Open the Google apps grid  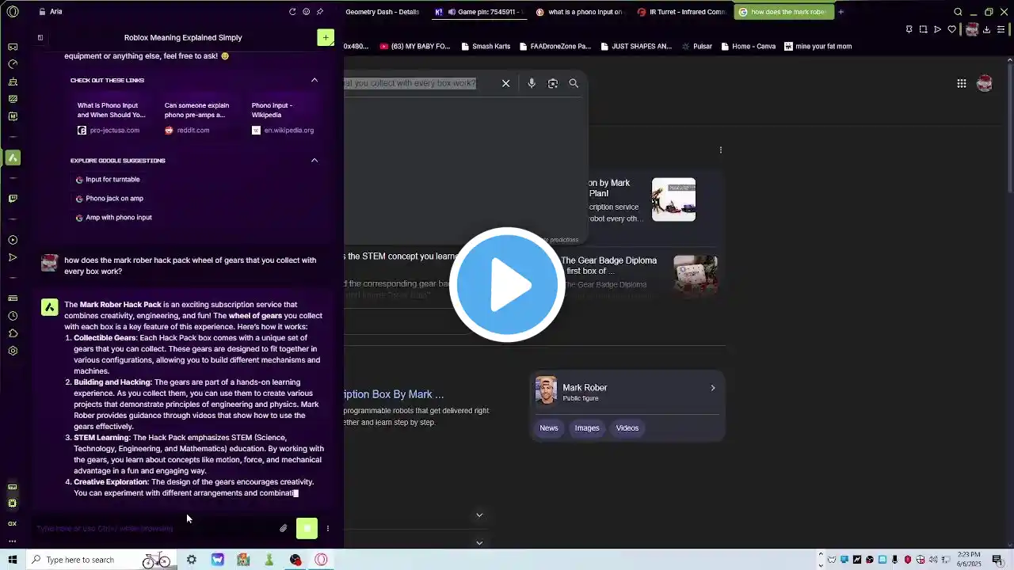coord(961,83)
